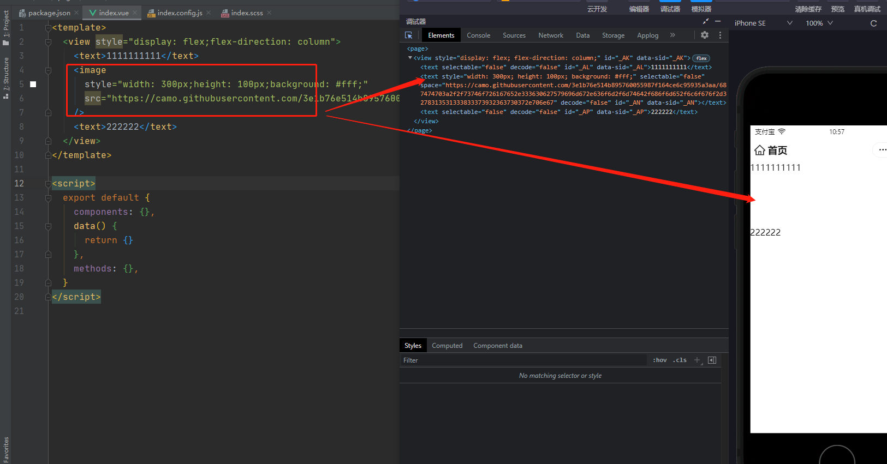Close the index.vue tab
The height and width of the screenshot is (464, 887).
(135, 13)
